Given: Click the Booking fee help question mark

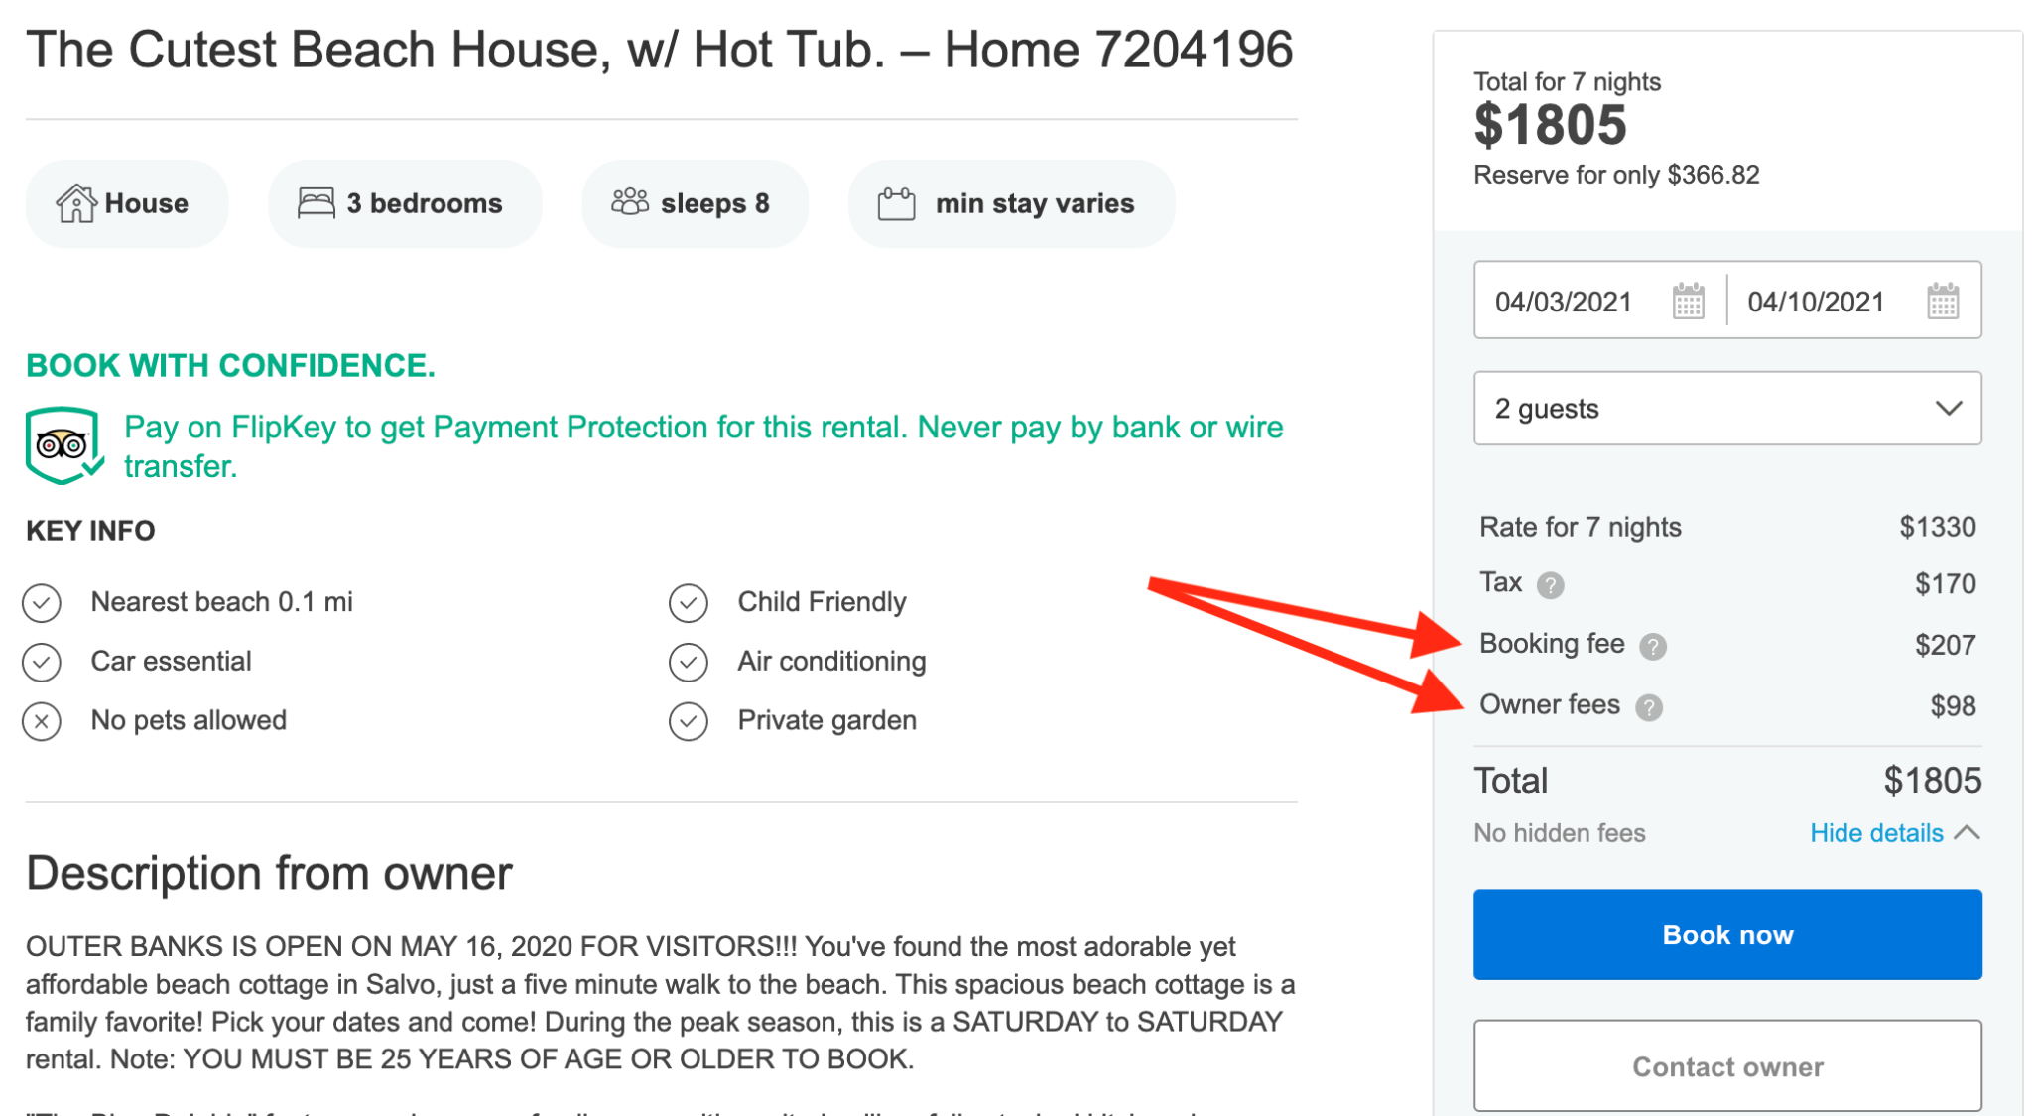Looking at the screenshot, I should coord(1651,645).
